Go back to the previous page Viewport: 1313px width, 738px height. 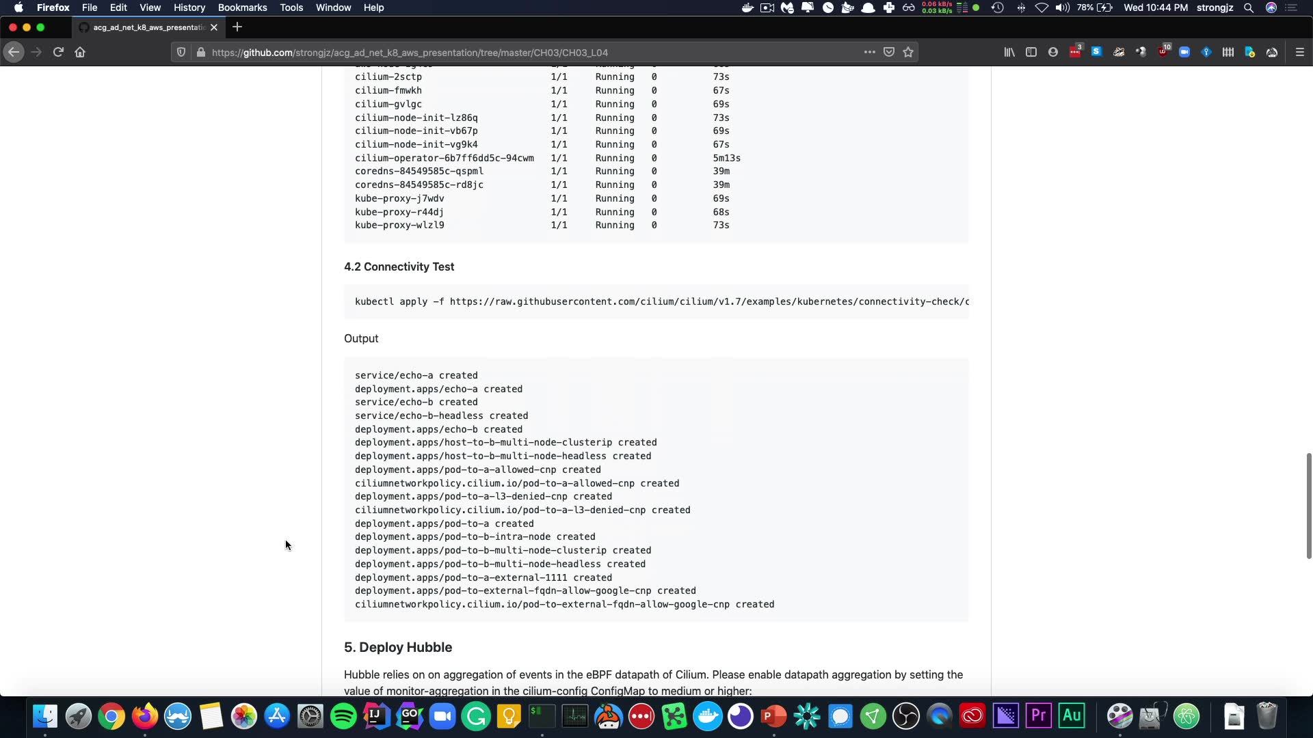pos(14,52)
